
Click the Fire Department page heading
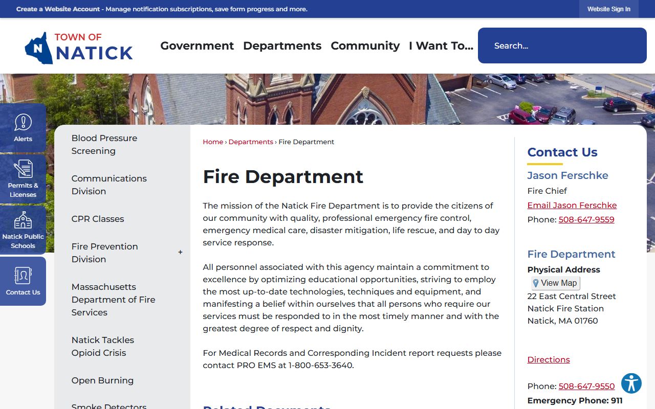283,176
